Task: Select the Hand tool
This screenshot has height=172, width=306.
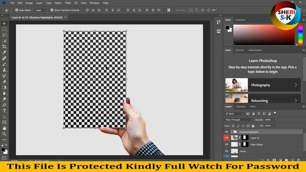Action: point(4,128)
